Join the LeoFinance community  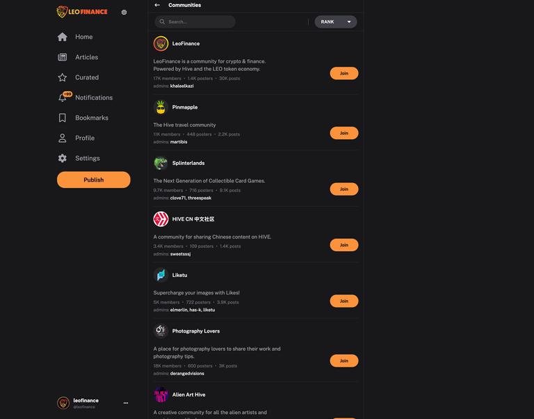(344, 73)
